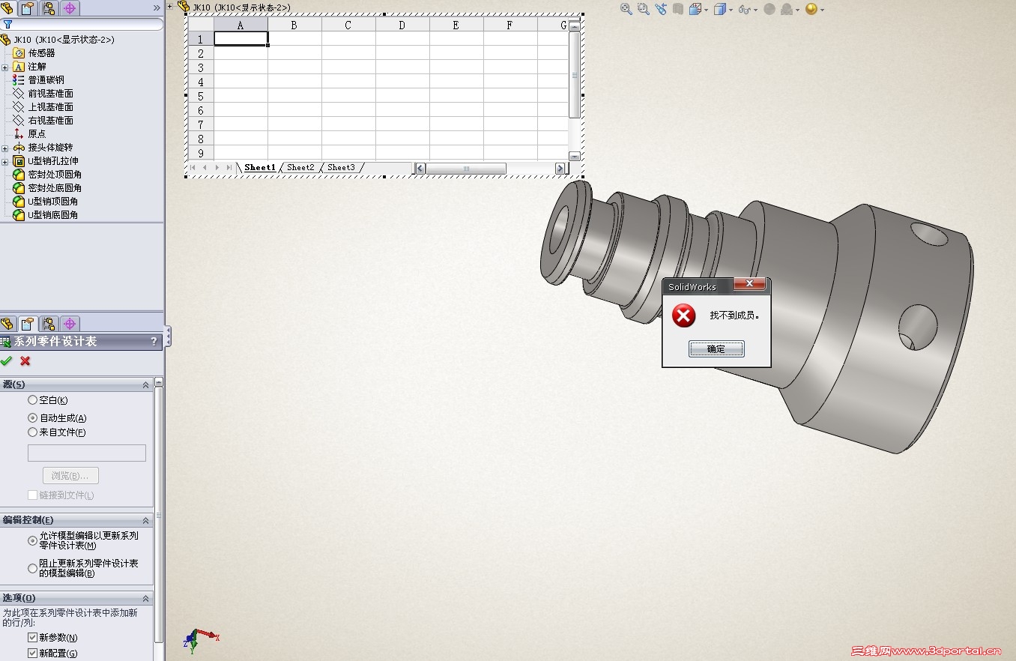Click the Edit Appearance sphere icon
The height and width of the screenshot is (661, 1016).
coord(769,9)
